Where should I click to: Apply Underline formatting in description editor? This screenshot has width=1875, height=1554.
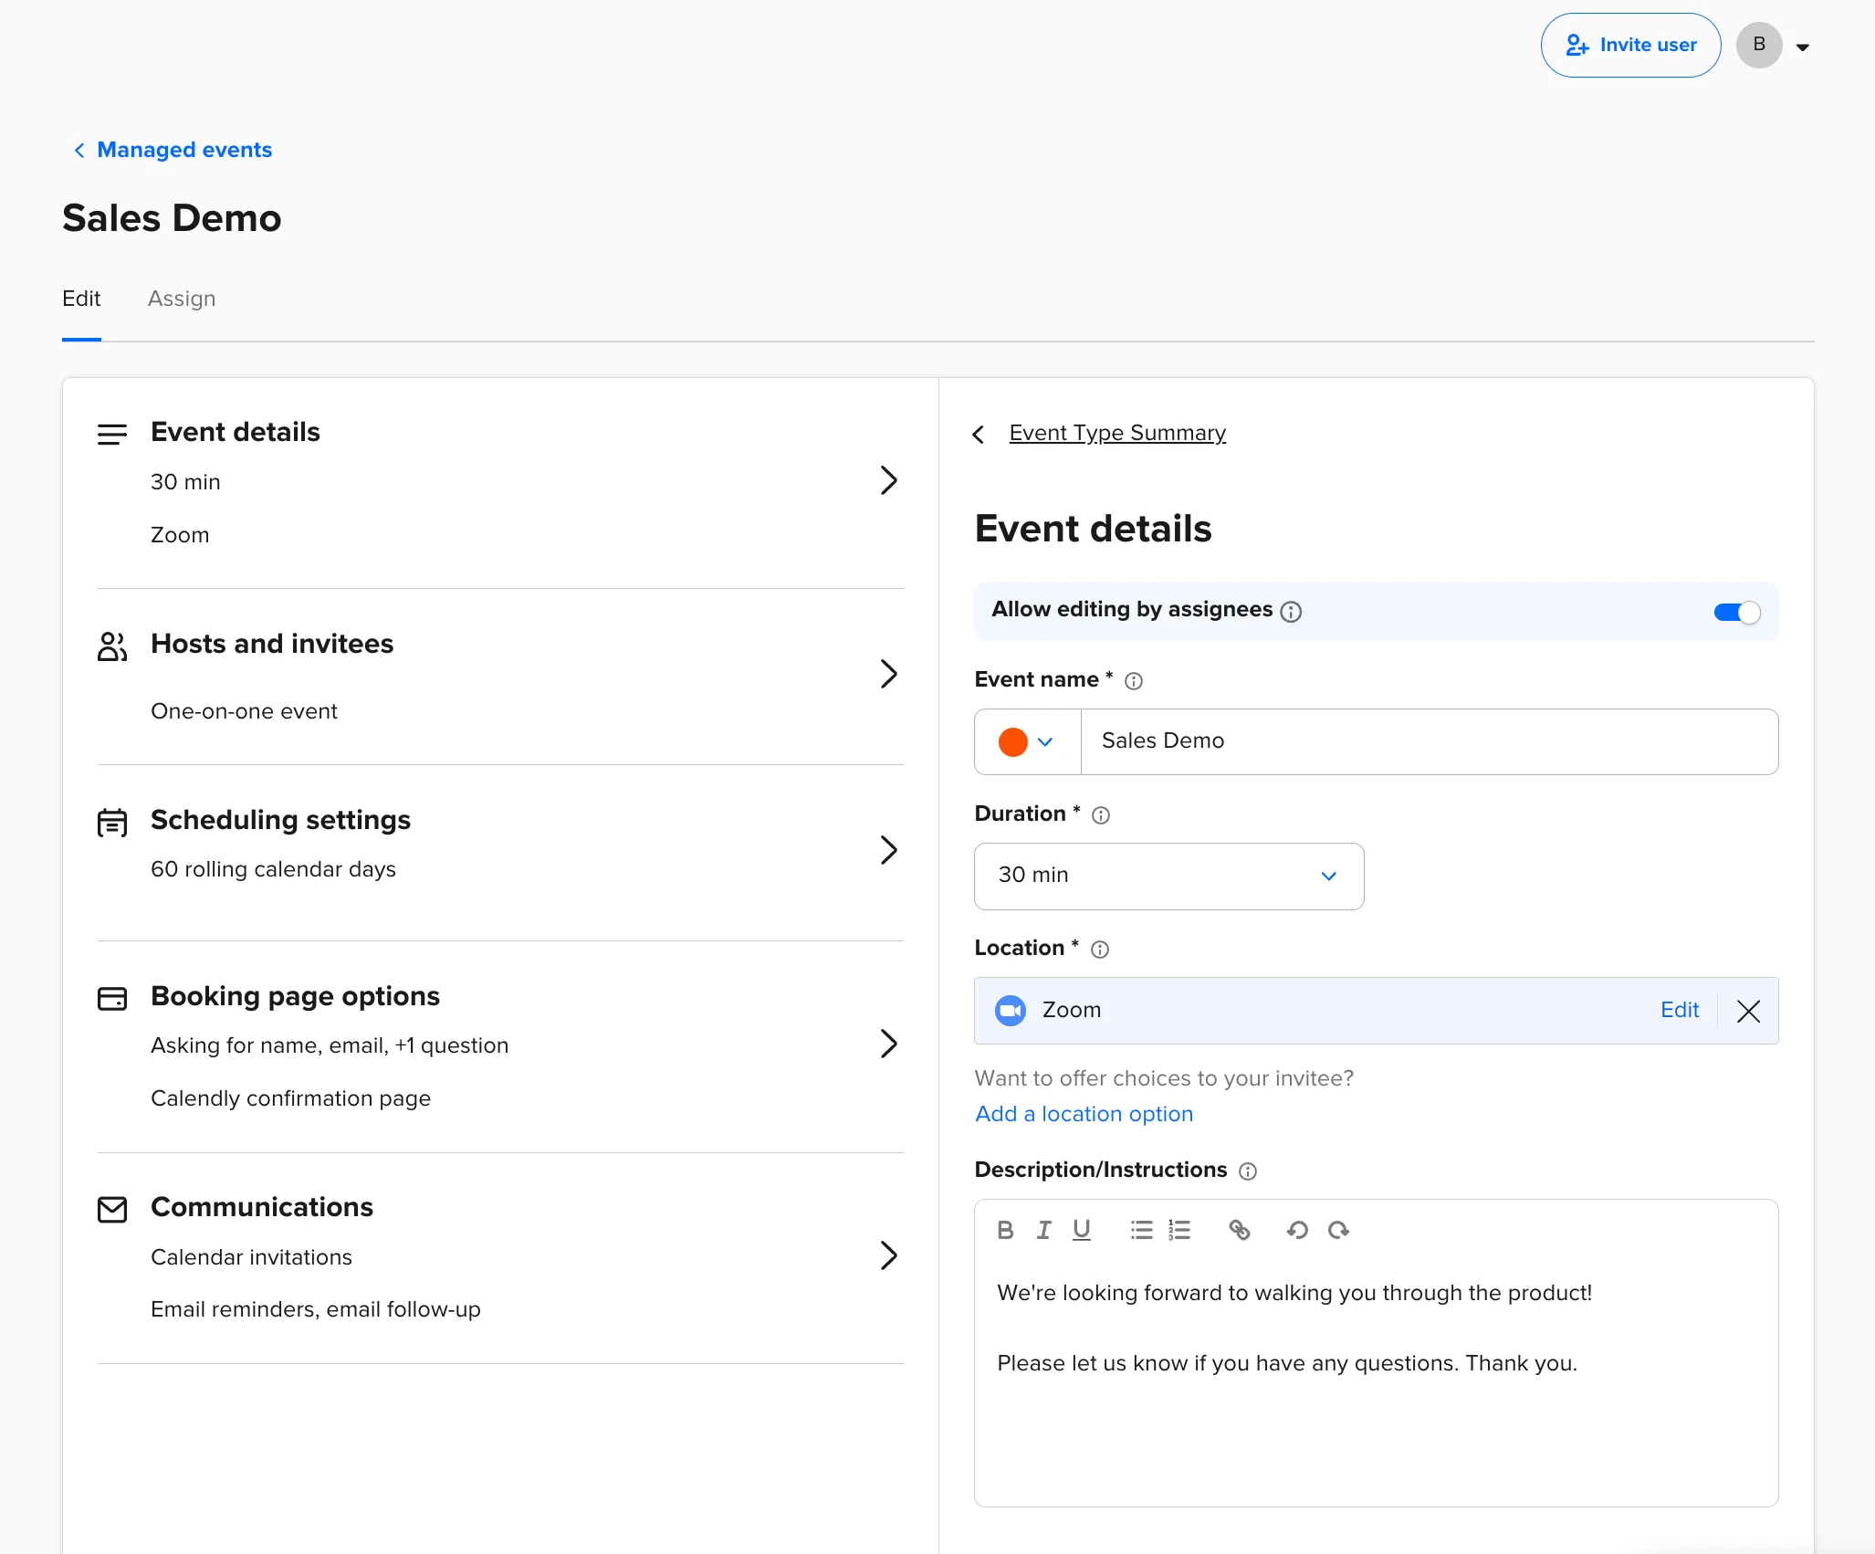pyautogui.click(x=1082, y=1230)
